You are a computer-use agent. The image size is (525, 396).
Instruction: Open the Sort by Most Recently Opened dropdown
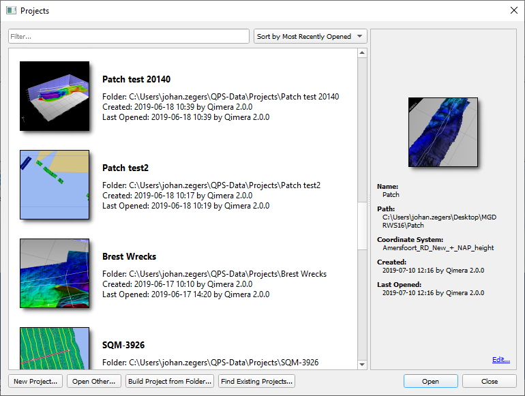[x=310, y=37]
